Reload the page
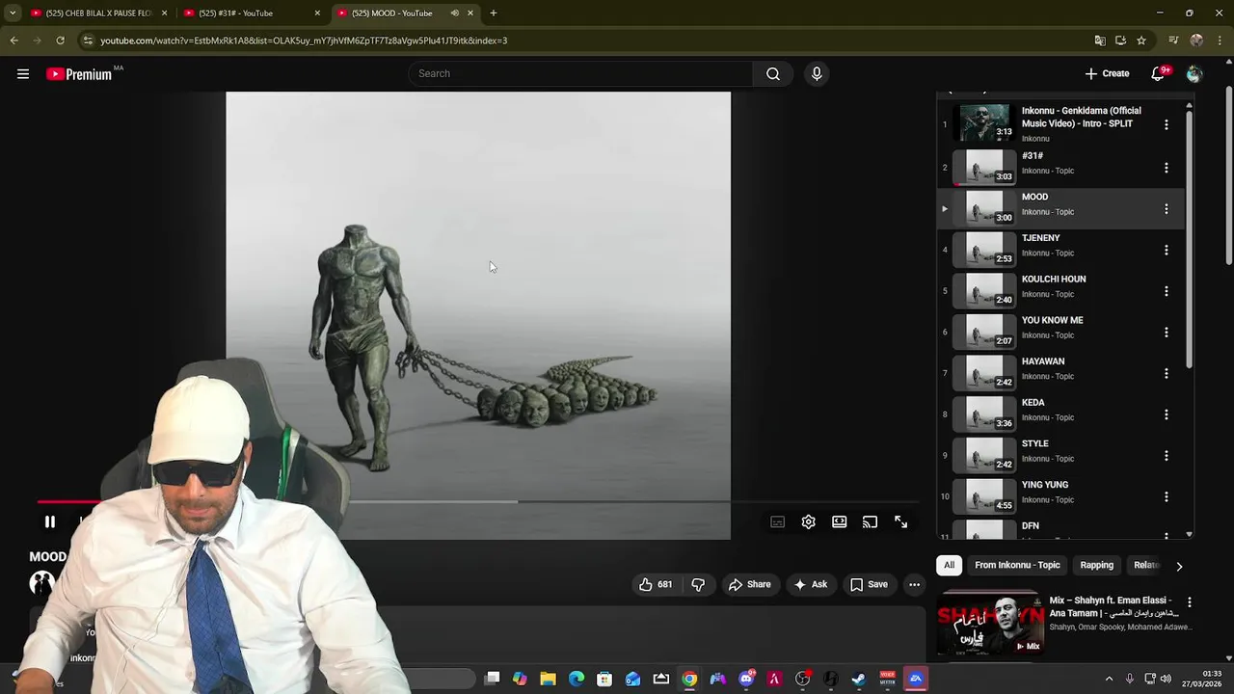 pyautogui.click(x=60, y=40)
